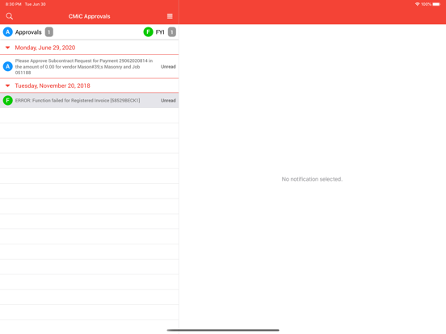Open the search magnifier icon
The height and width of the screenshot is (334, 446).
pyautogui.click(x=10, y=16)
